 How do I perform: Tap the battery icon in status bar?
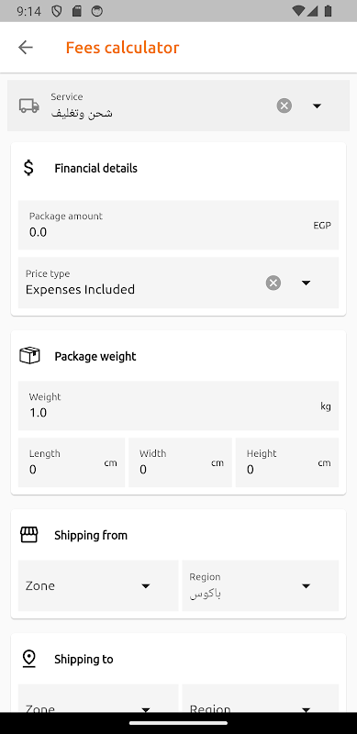(329, 11)
